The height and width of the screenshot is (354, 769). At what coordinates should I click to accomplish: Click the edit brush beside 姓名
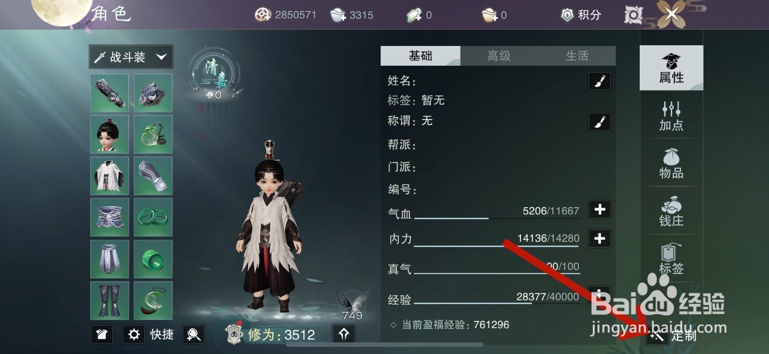point(599,81)
